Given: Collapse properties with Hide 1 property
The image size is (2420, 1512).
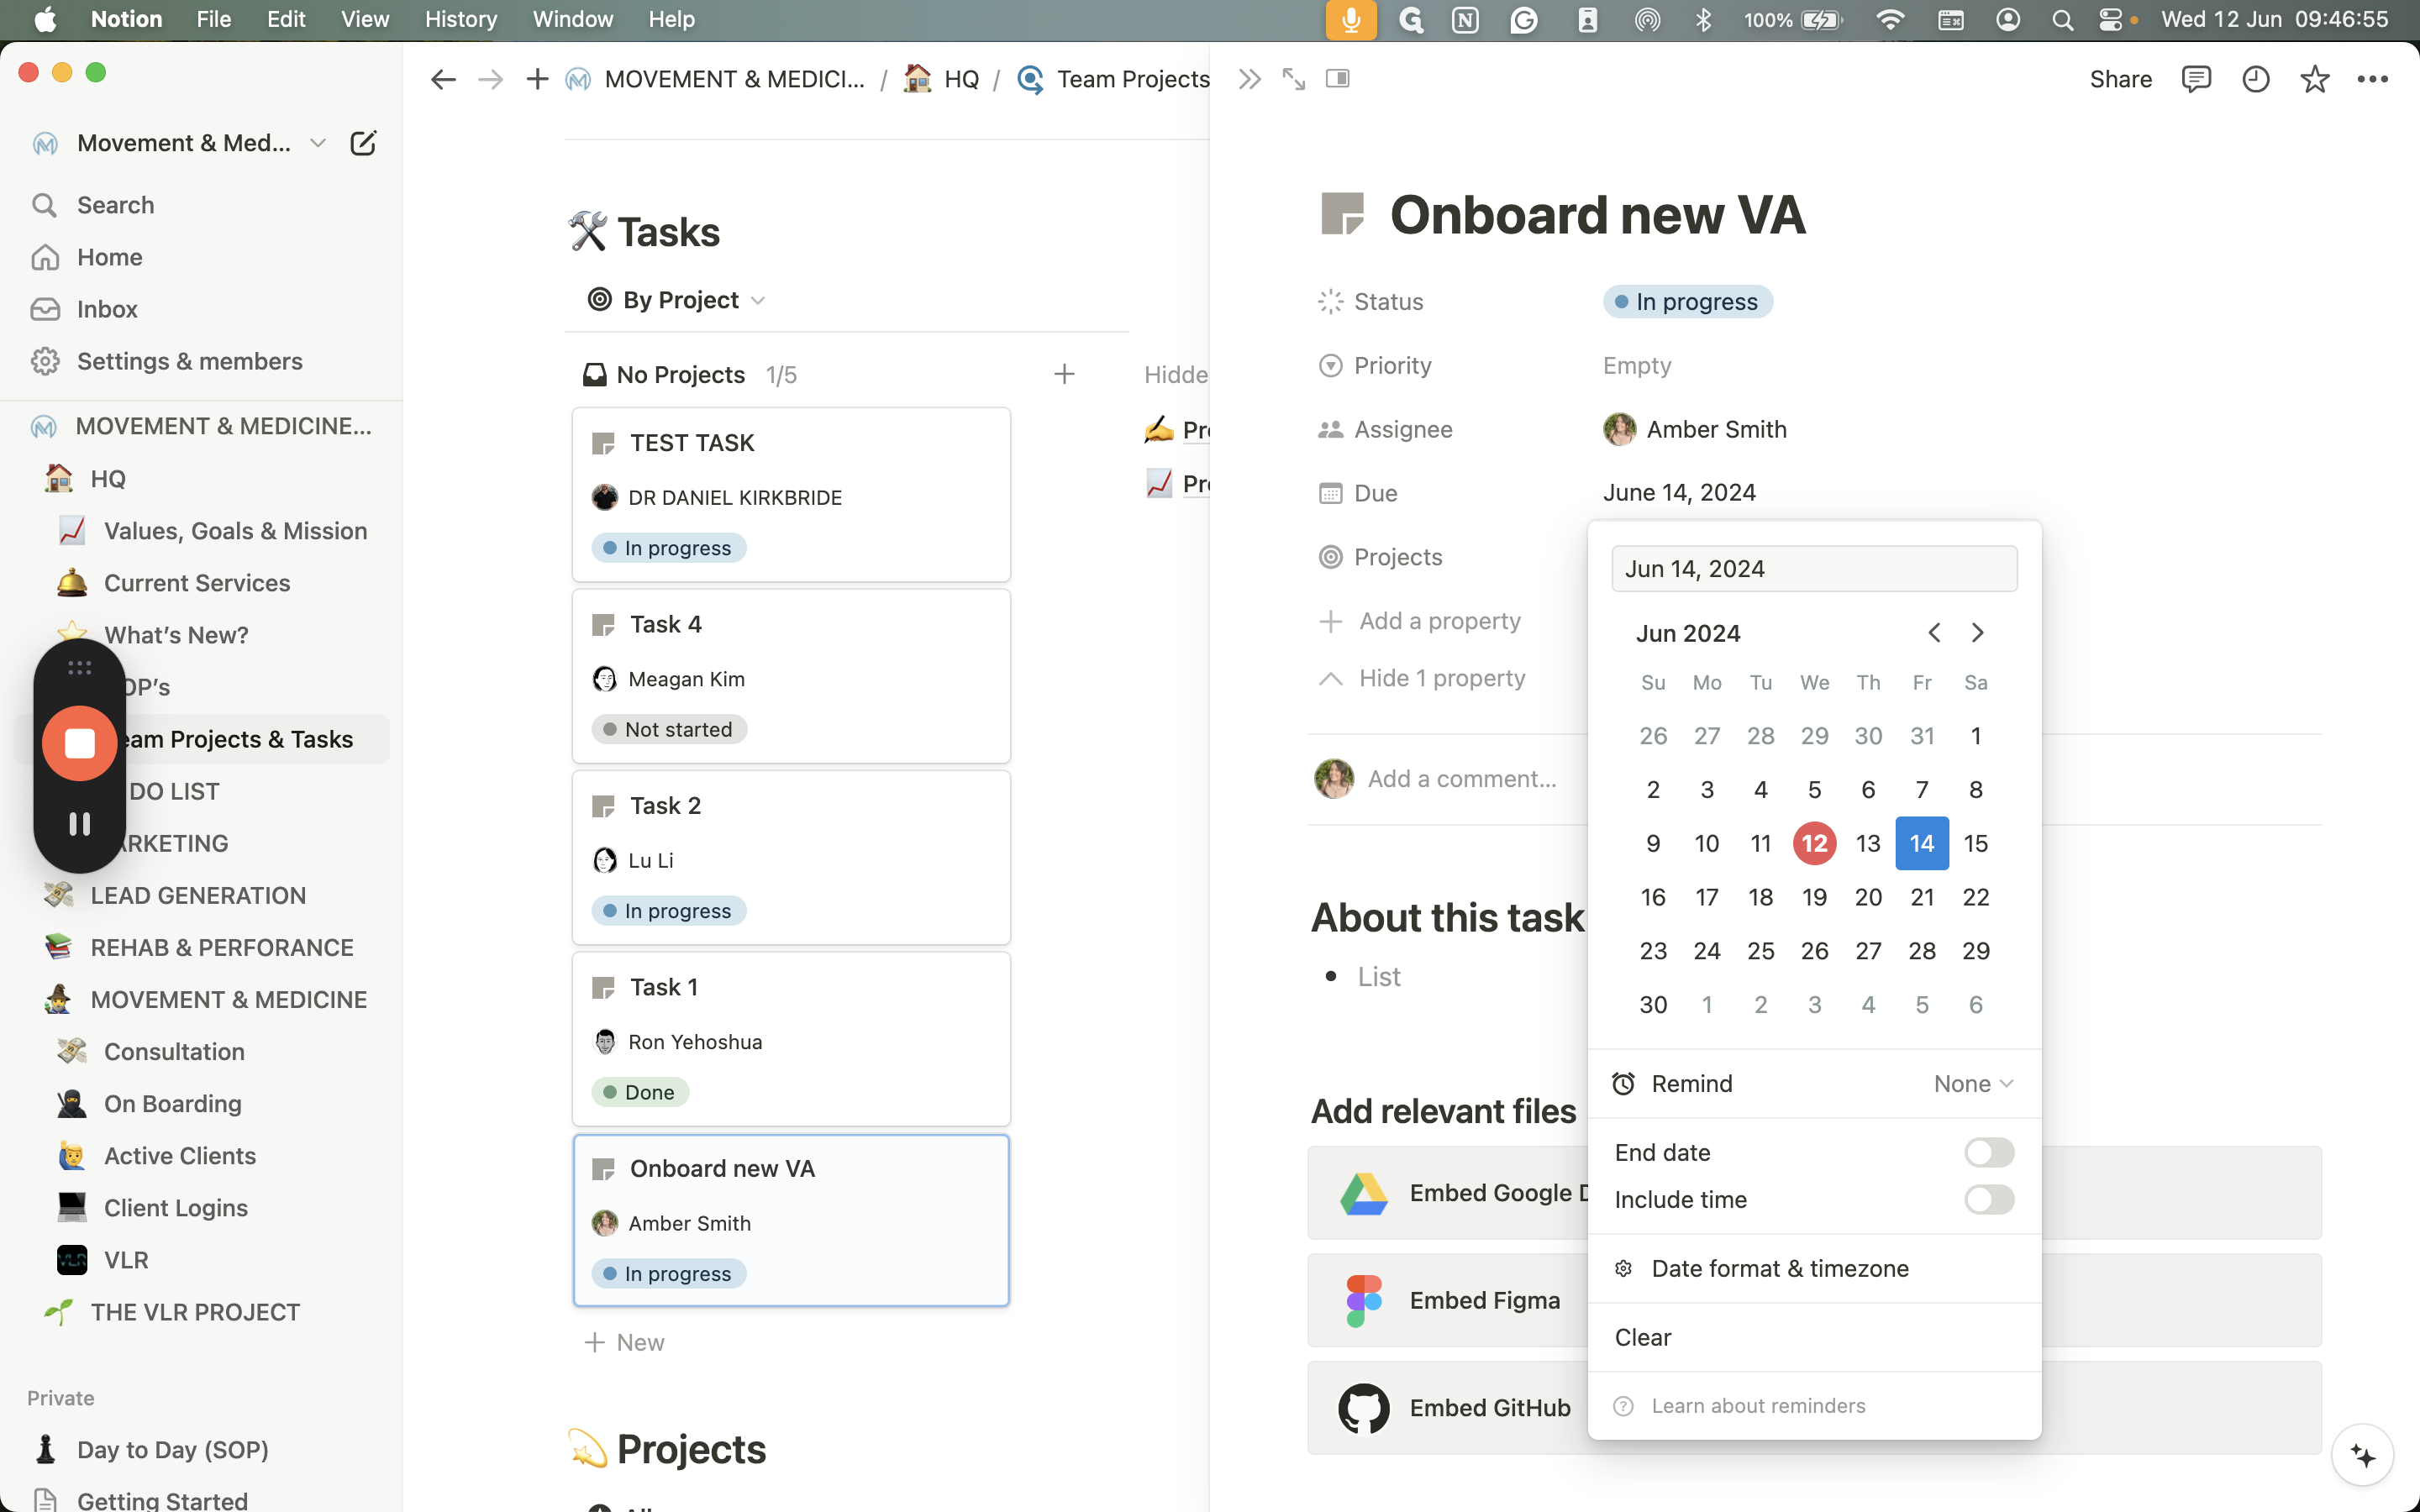Looking at the screenshot, I should [x=1422, y=678].
